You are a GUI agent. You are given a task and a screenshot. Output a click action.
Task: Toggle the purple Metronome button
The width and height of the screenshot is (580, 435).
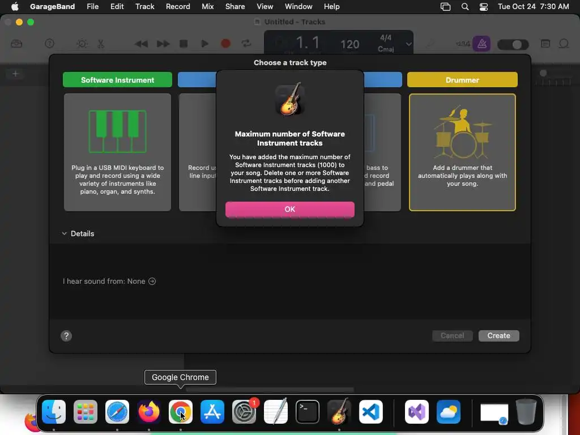(481, 44)
